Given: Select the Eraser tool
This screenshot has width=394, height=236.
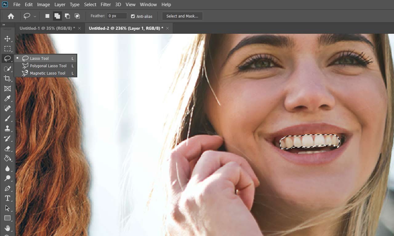Looking at the screenshot, I should (7, 148).
